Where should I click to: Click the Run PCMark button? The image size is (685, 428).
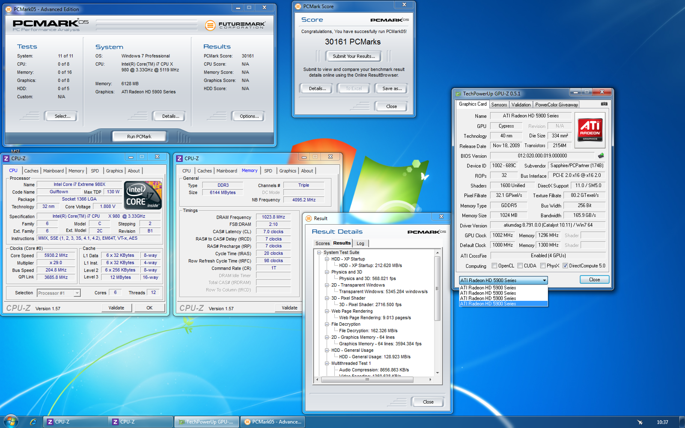[x=139, y=137]
